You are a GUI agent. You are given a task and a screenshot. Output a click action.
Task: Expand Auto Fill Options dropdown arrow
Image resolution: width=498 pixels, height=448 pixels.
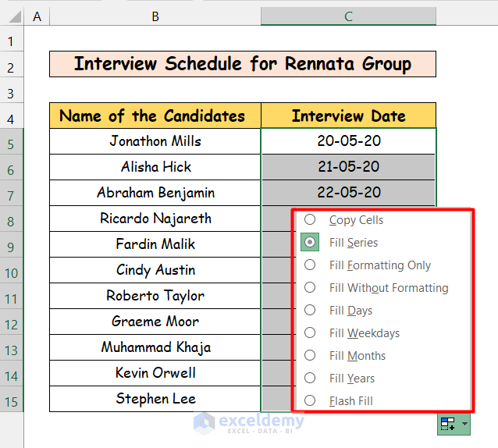coord(465,425)
